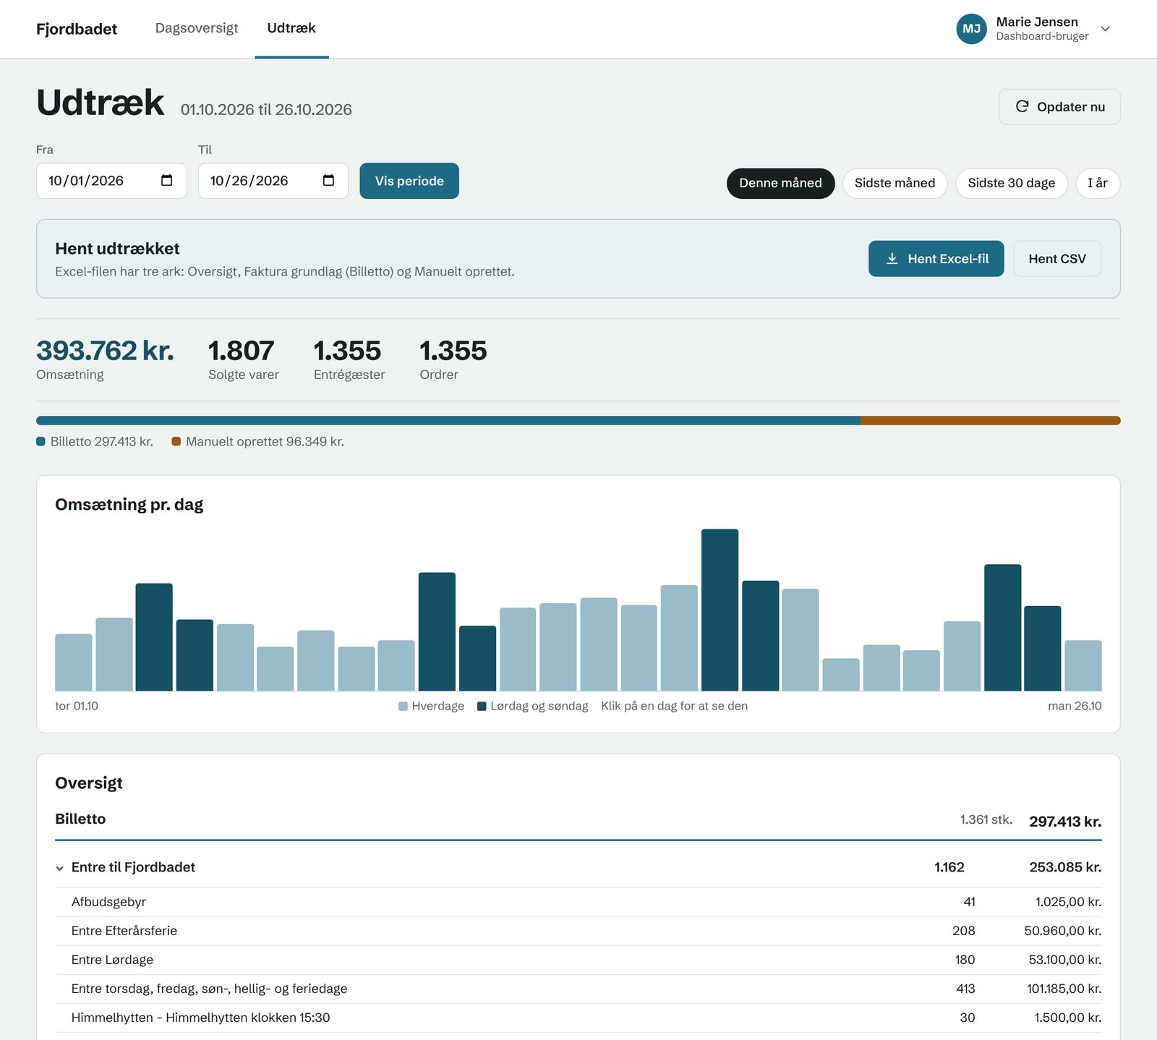Switch to Dagsoversigt tab
Viewport: 1157px width, 1040px height.
click(x=197, y=28)
